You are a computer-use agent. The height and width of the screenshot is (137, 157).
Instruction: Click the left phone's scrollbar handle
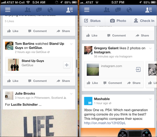tap(77, 64)
